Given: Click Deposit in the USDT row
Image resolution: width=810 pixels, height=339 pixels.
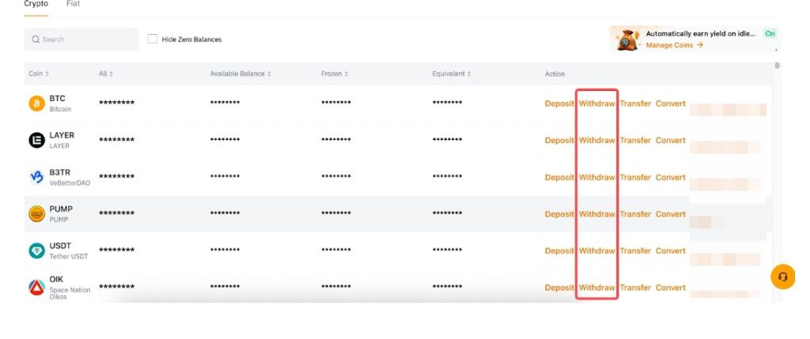Looking at the screenshot, I should tap(559, 250).
